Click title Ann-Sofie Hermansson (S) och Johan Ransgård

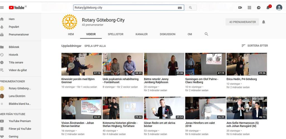(x=242, y=124)
